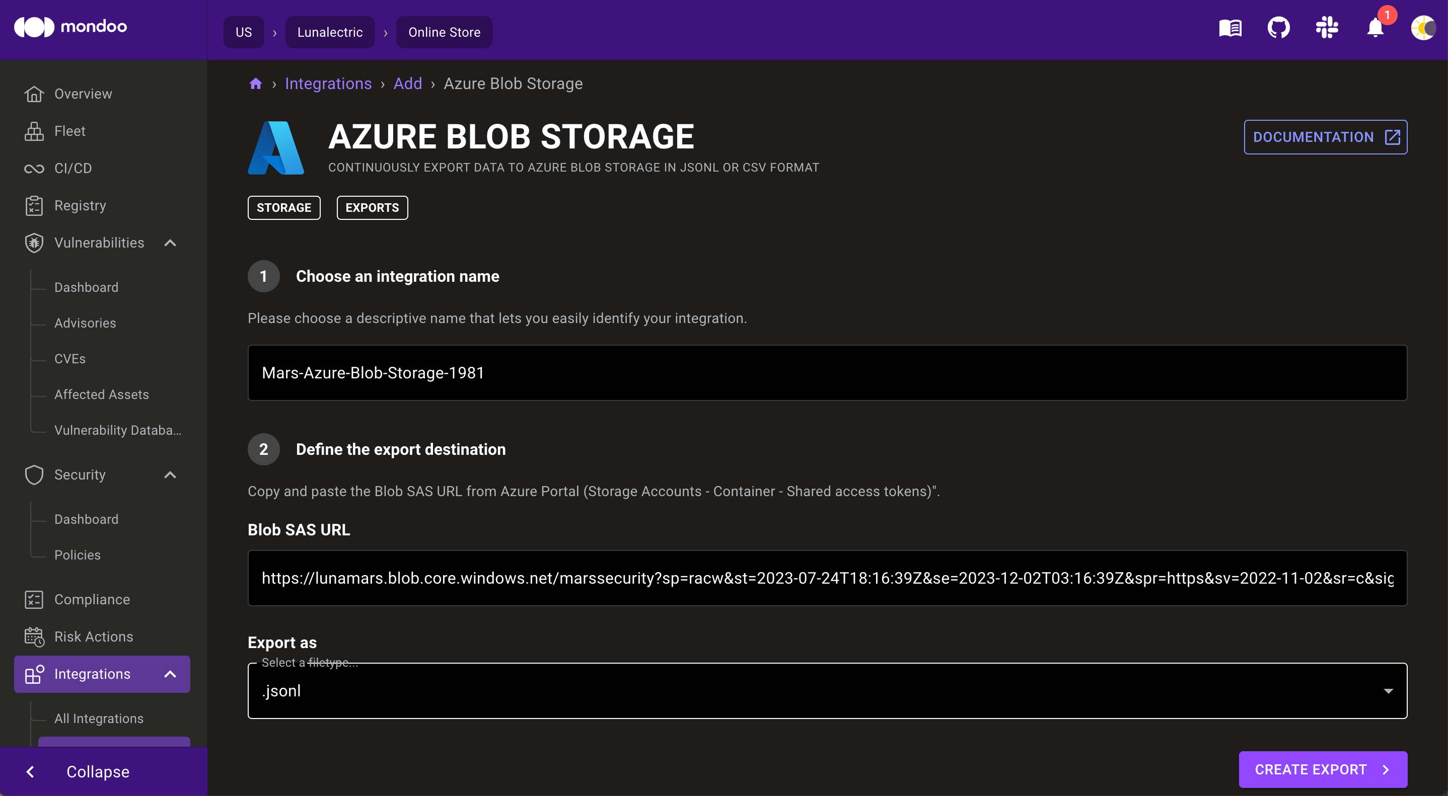This screenshot has height=796, width=1448.
Task: Click the Blob SAS URL input field
Action: pyautogui.click(x=827, y=578)
